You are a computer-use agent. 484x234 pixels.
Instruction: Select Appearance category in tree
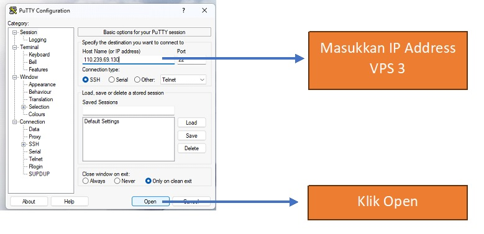[x=42, y=84]
